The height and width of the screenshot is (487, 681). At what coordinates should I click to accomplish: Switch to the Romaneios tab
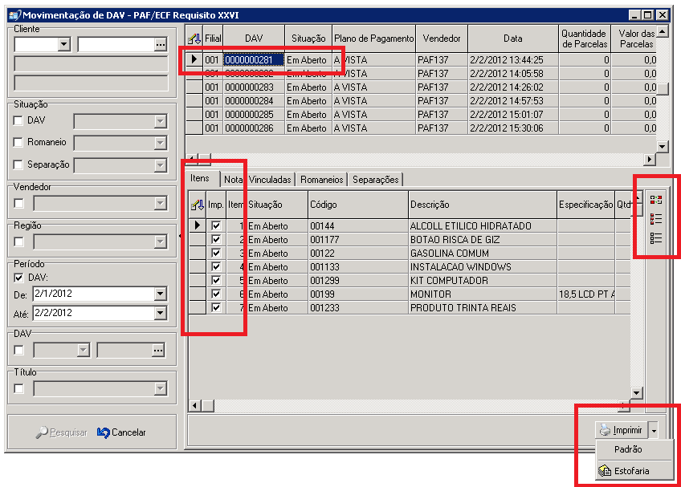tap(322, 180)
